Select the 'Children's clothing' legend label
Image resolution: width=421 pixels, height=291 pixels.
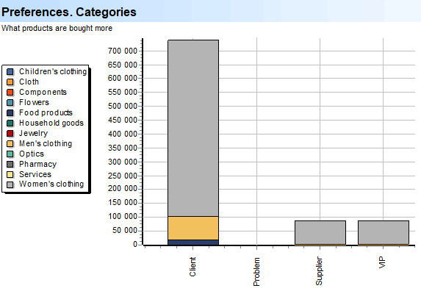[53, 71]
